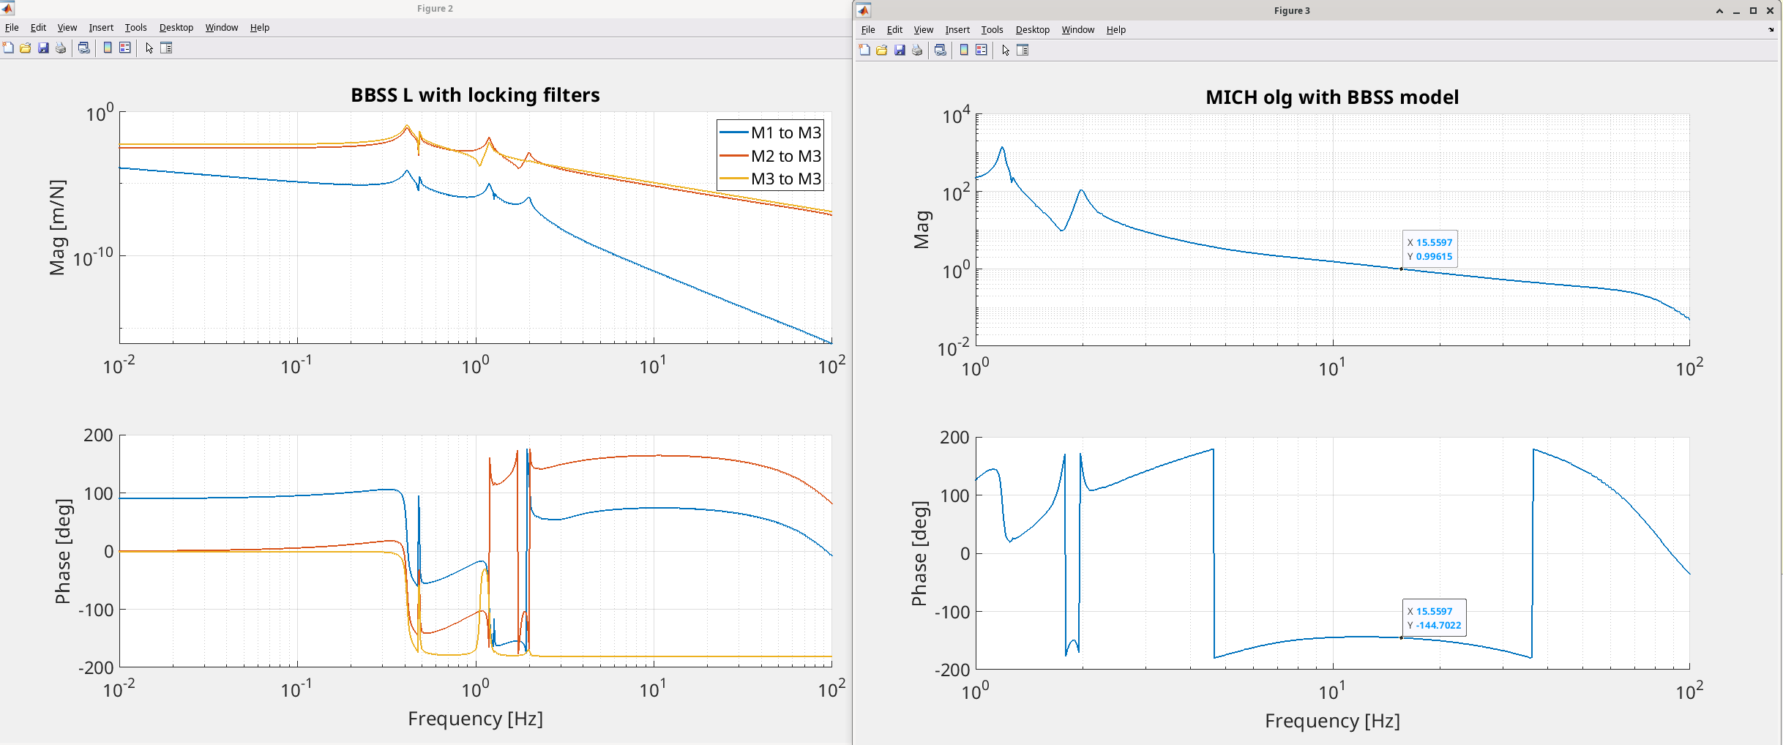
Task: Save the figure using Figure 3 floppy icon
Action: click(900, 50)
